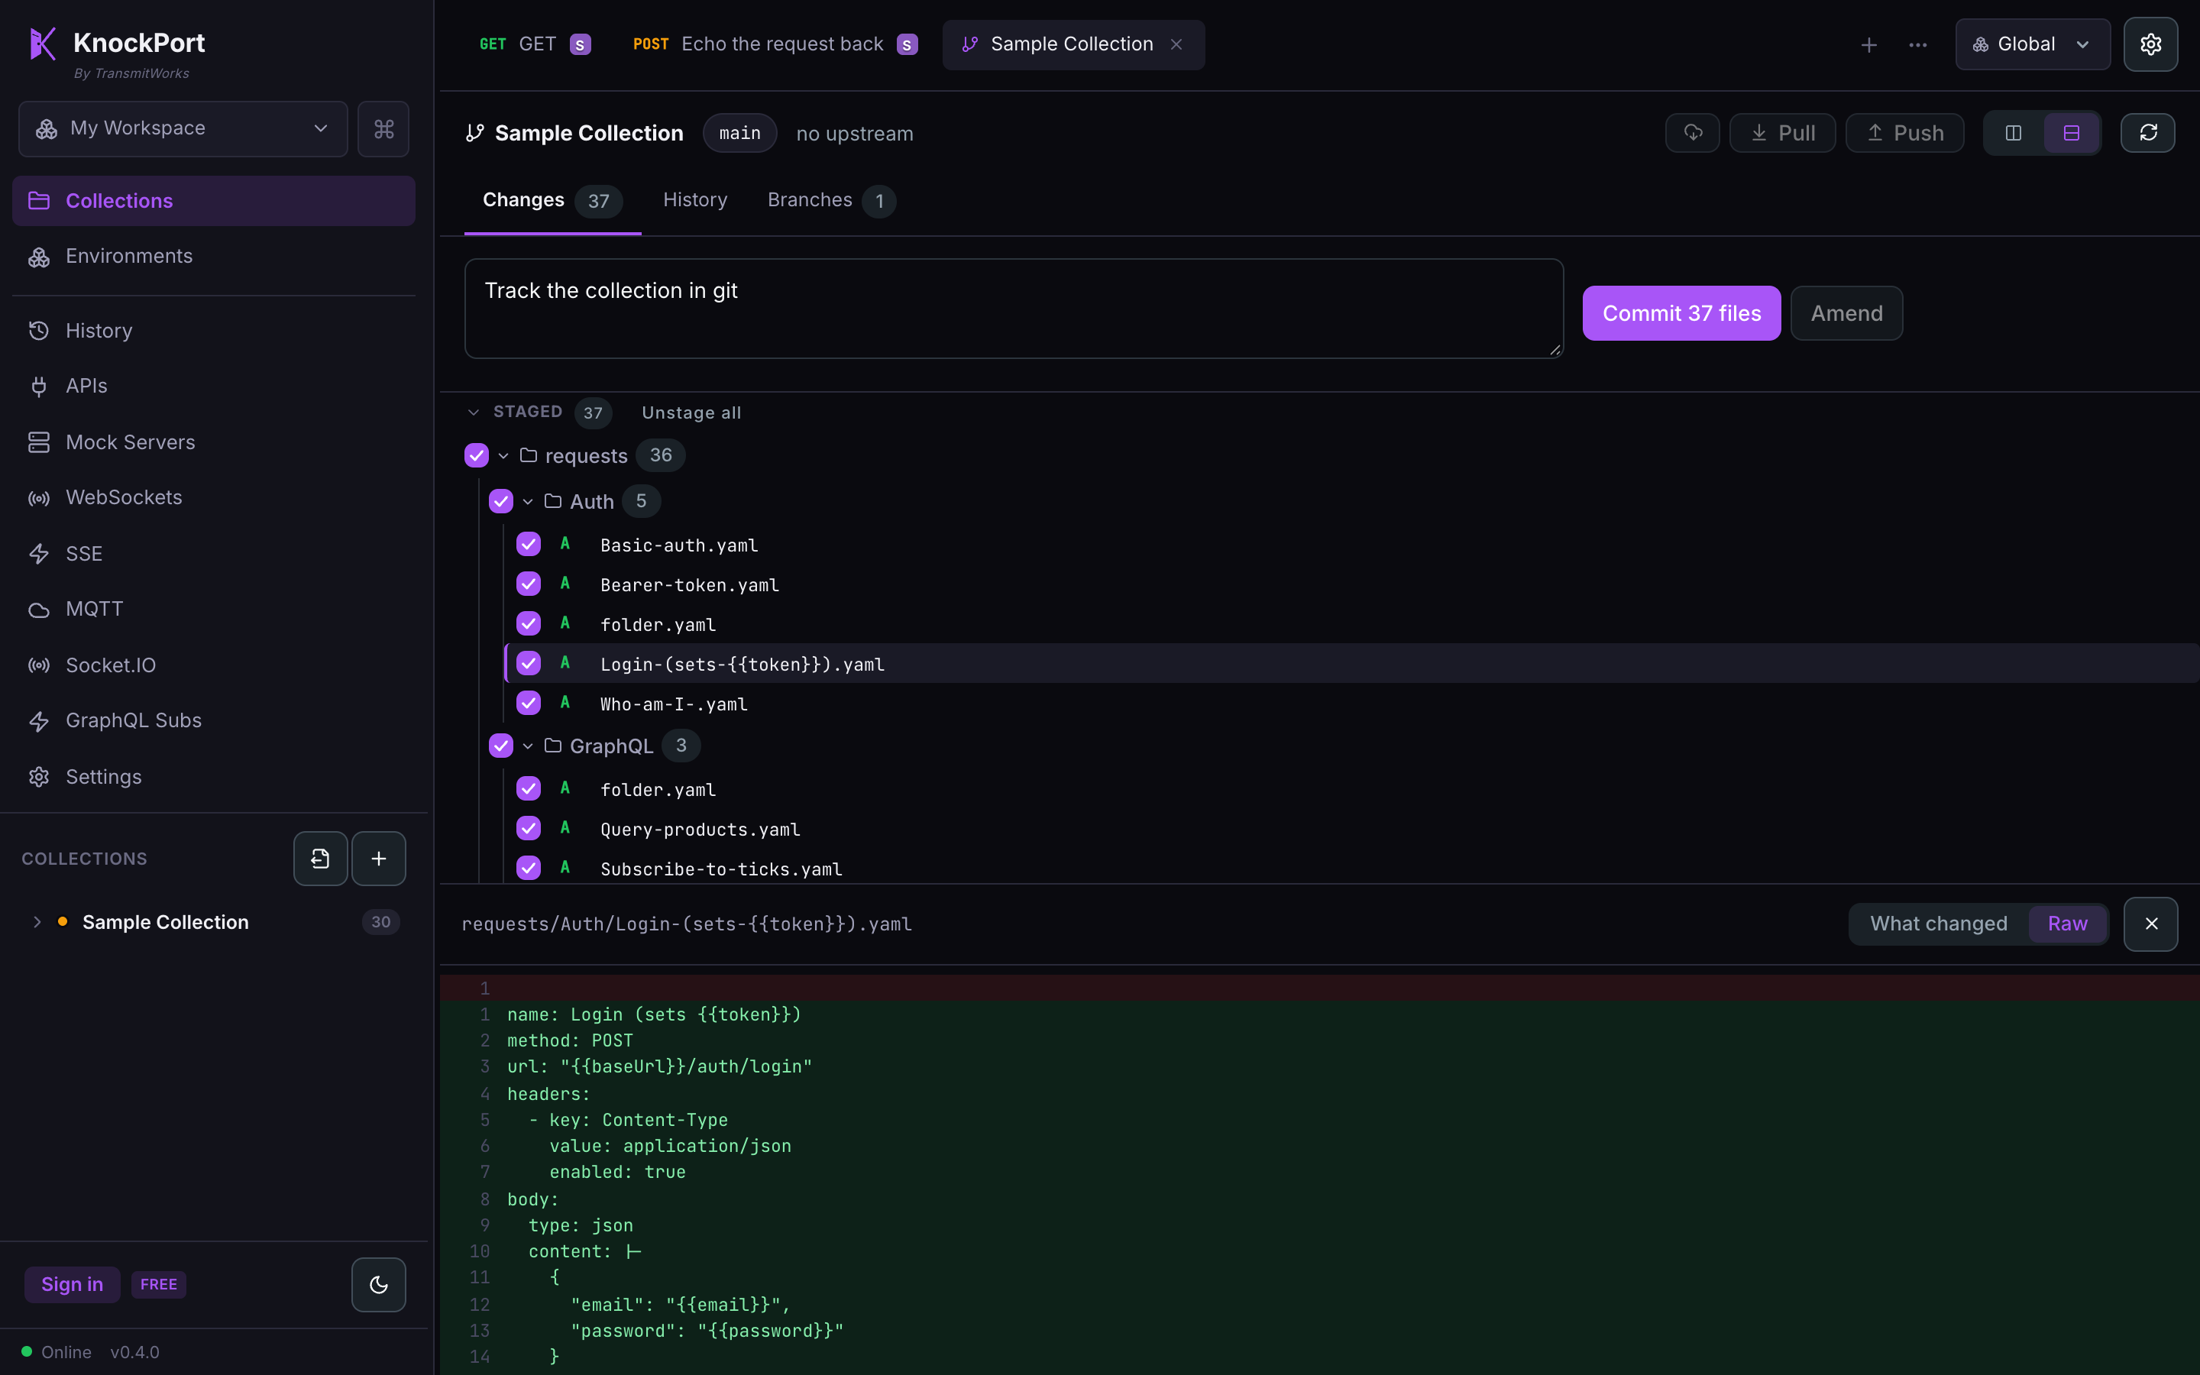The image size is (2200, 1375).
Task: Switch to the Branches tab
Action: [x=831, y=200]
